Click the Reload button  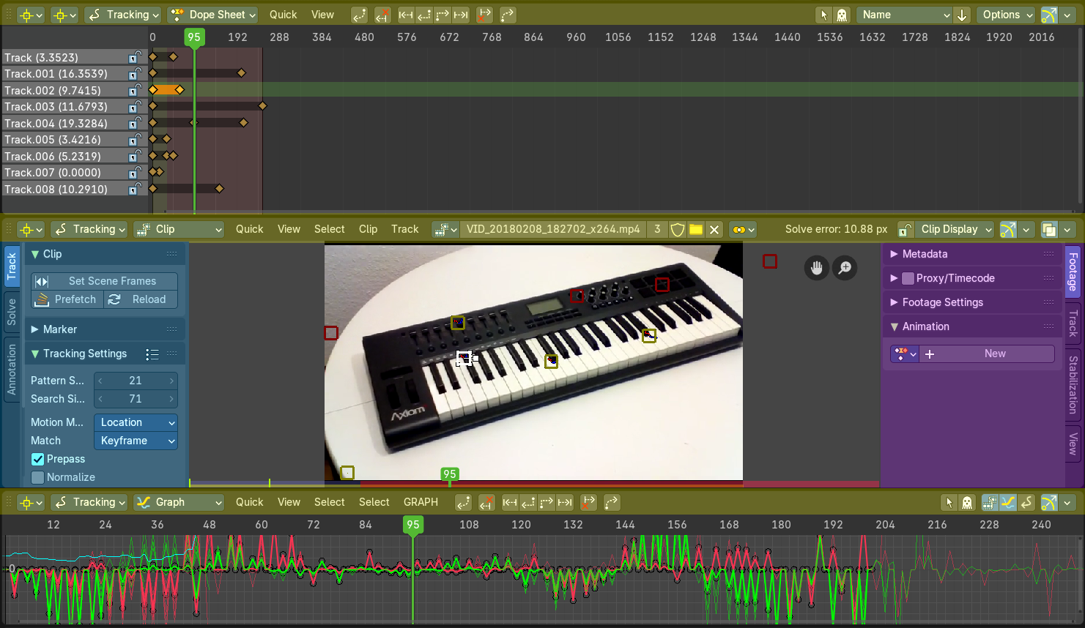click(141, 300)
